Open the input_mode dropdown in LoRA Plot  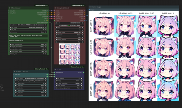click(x=31, y=78)
